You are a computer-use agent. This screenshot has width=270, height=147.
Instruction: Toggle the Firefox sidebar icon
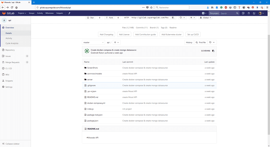pyautogui.click(x=235, y=8)
